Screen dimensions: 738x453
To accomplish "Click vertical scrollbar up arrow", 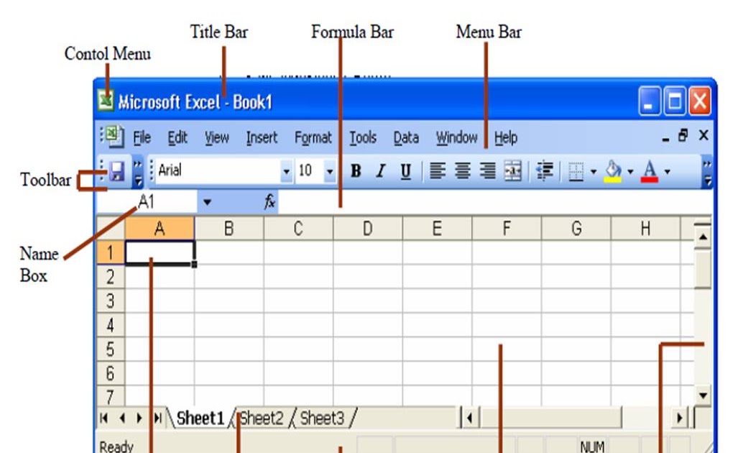I will pyautogui.click(x=703, y=237).
